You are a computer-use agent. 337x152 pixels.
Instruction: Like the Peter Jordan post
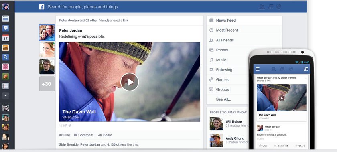coord(65,135)
